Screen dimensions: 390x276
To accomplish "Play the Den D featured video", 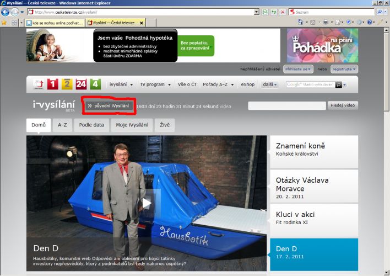I will (x=147, y=203).
